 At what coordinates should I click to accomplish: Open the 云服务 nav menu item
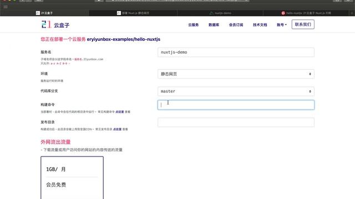pyautogui.click(x=194, y=25)
